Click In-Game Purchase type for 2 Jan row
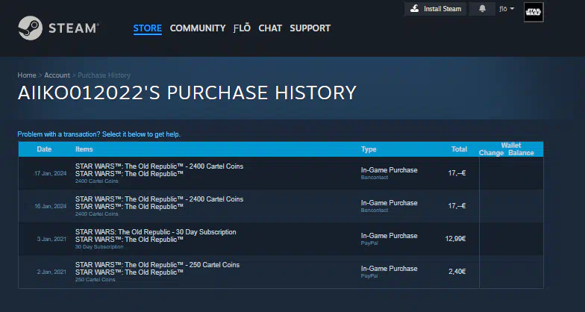This screenshot has width=585, height=312. tap(390, 269)
